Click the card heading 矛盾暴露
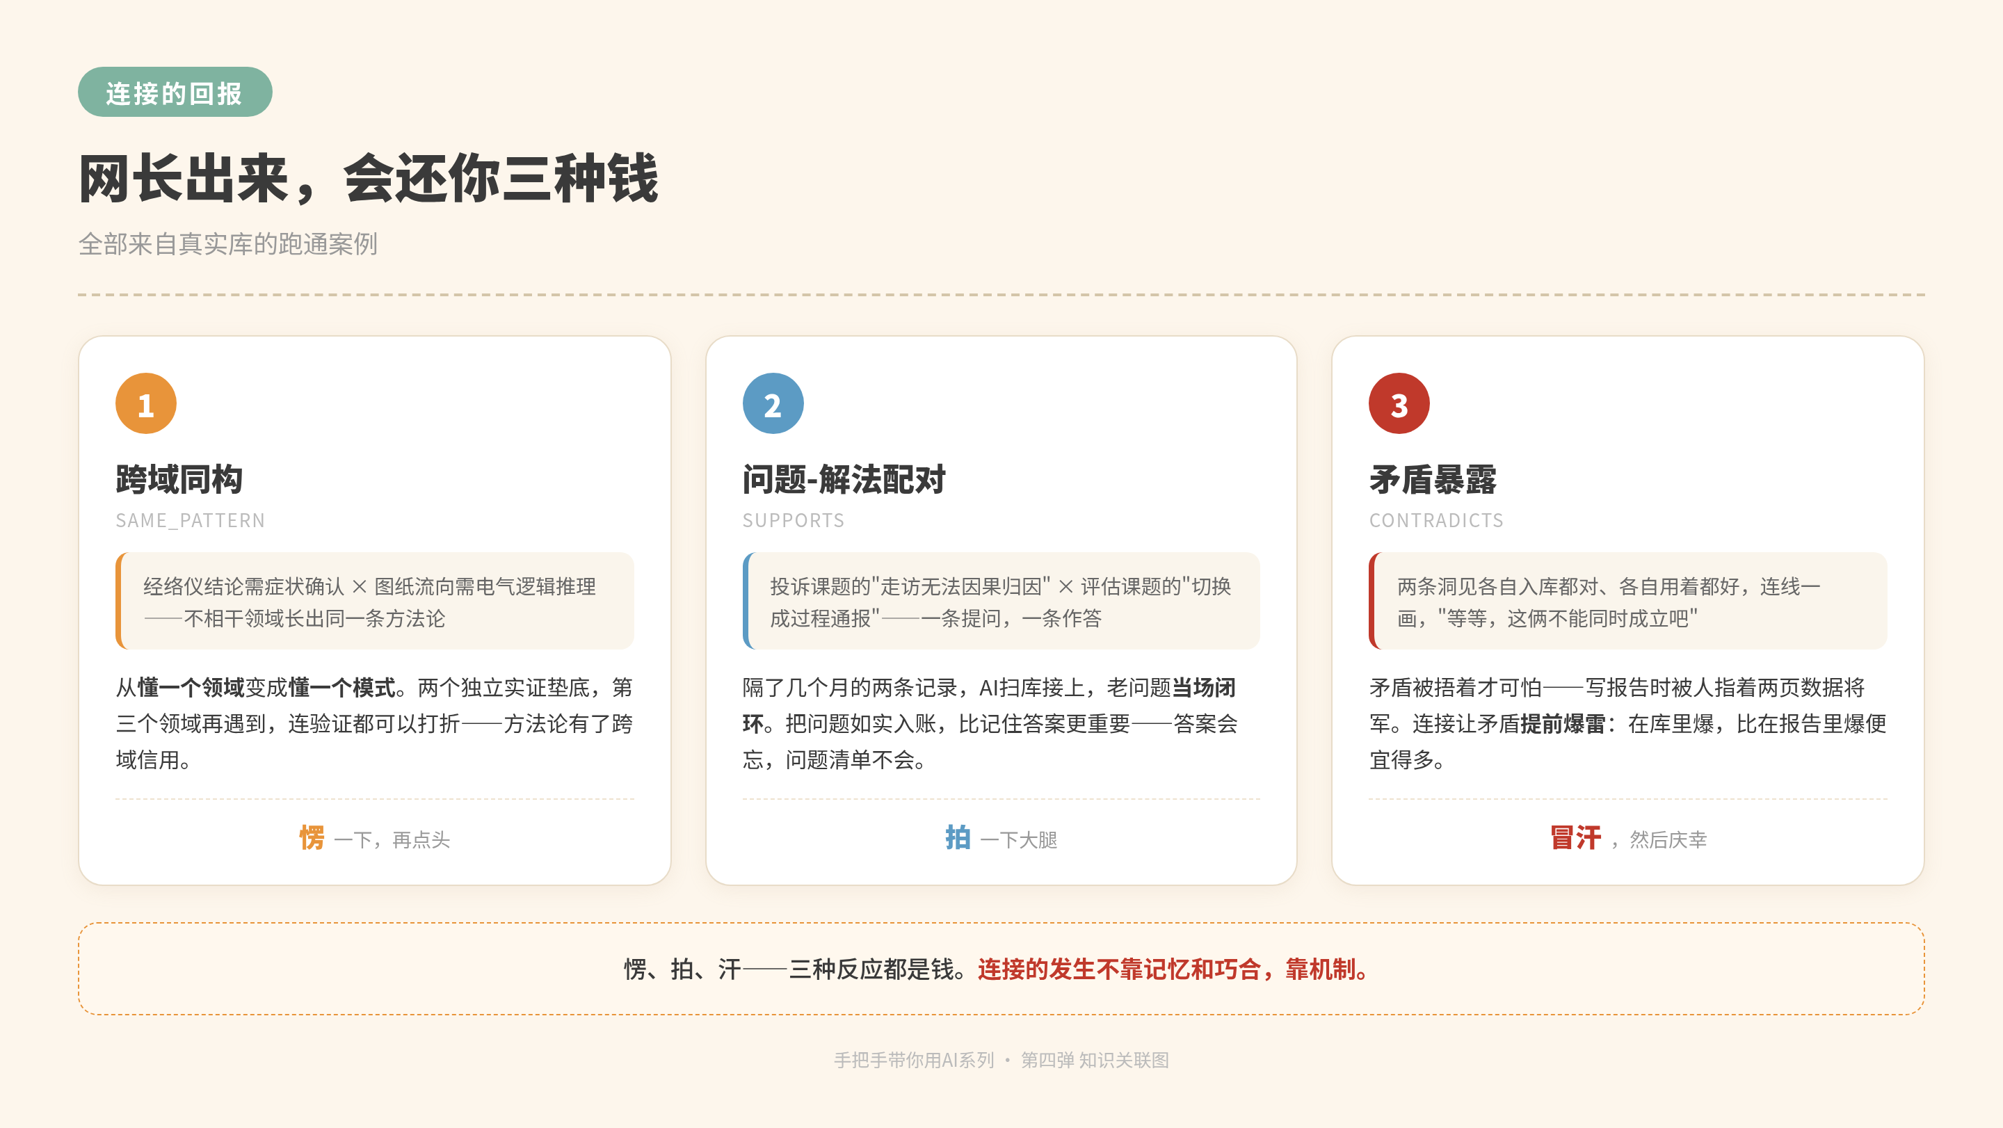 1433,479
